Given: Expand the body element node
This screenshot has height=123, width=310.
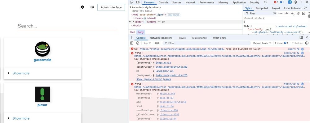Looking at the screenshot, I should click(x=133, y=22).
